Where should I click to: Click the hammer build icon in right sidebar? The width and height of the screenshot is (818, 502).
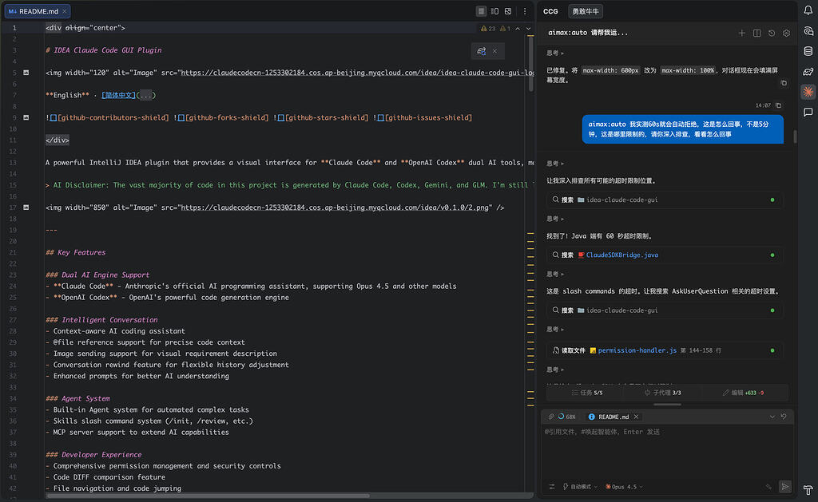[x=808, y=490]
